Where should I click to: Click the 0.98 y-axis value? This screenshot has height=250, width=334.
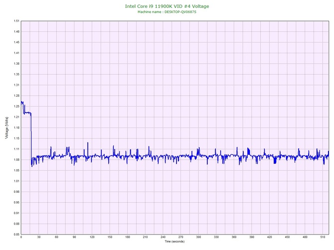point(16,192)
